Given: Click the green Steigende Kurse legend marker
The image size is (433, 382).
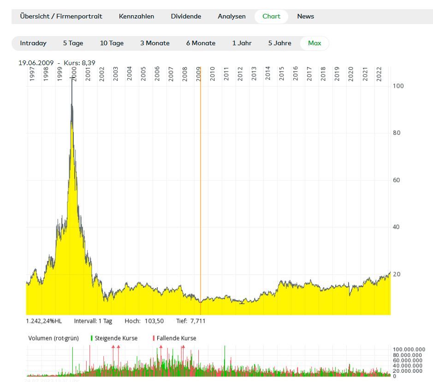Looking at the screenshot, I should pos(92,338).
